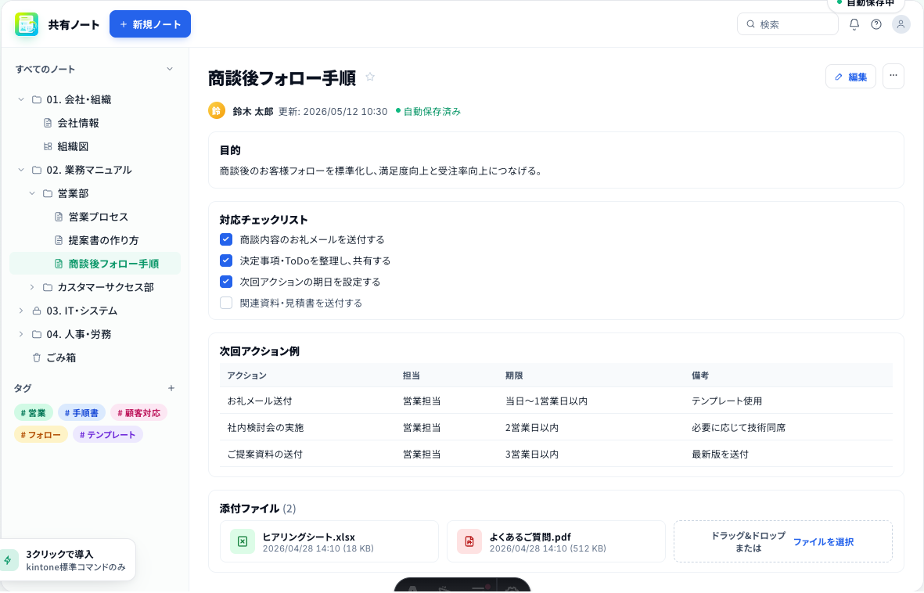Expand the カスタマーサクセス部 folder
The width and height of the screenshot is (924, 593).
(x=32, y=287)
